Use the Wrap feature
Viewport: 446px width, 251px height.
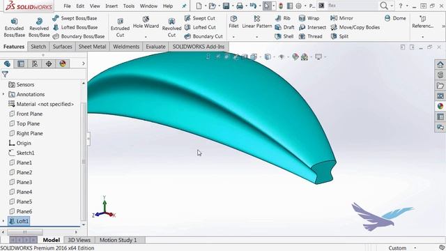pos(309,18)
